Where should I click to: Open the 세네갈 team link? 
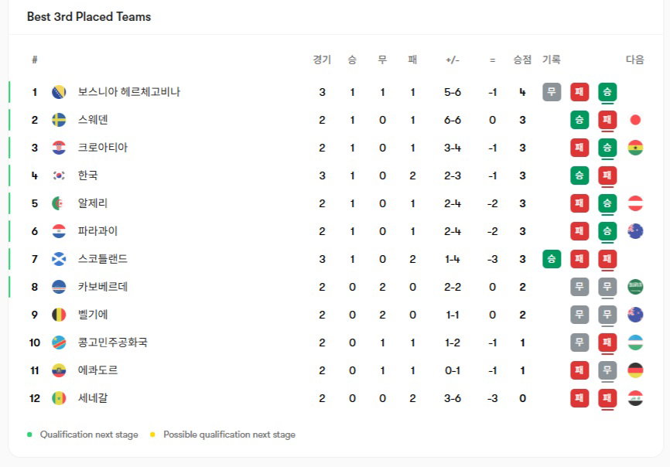[93, 398]
